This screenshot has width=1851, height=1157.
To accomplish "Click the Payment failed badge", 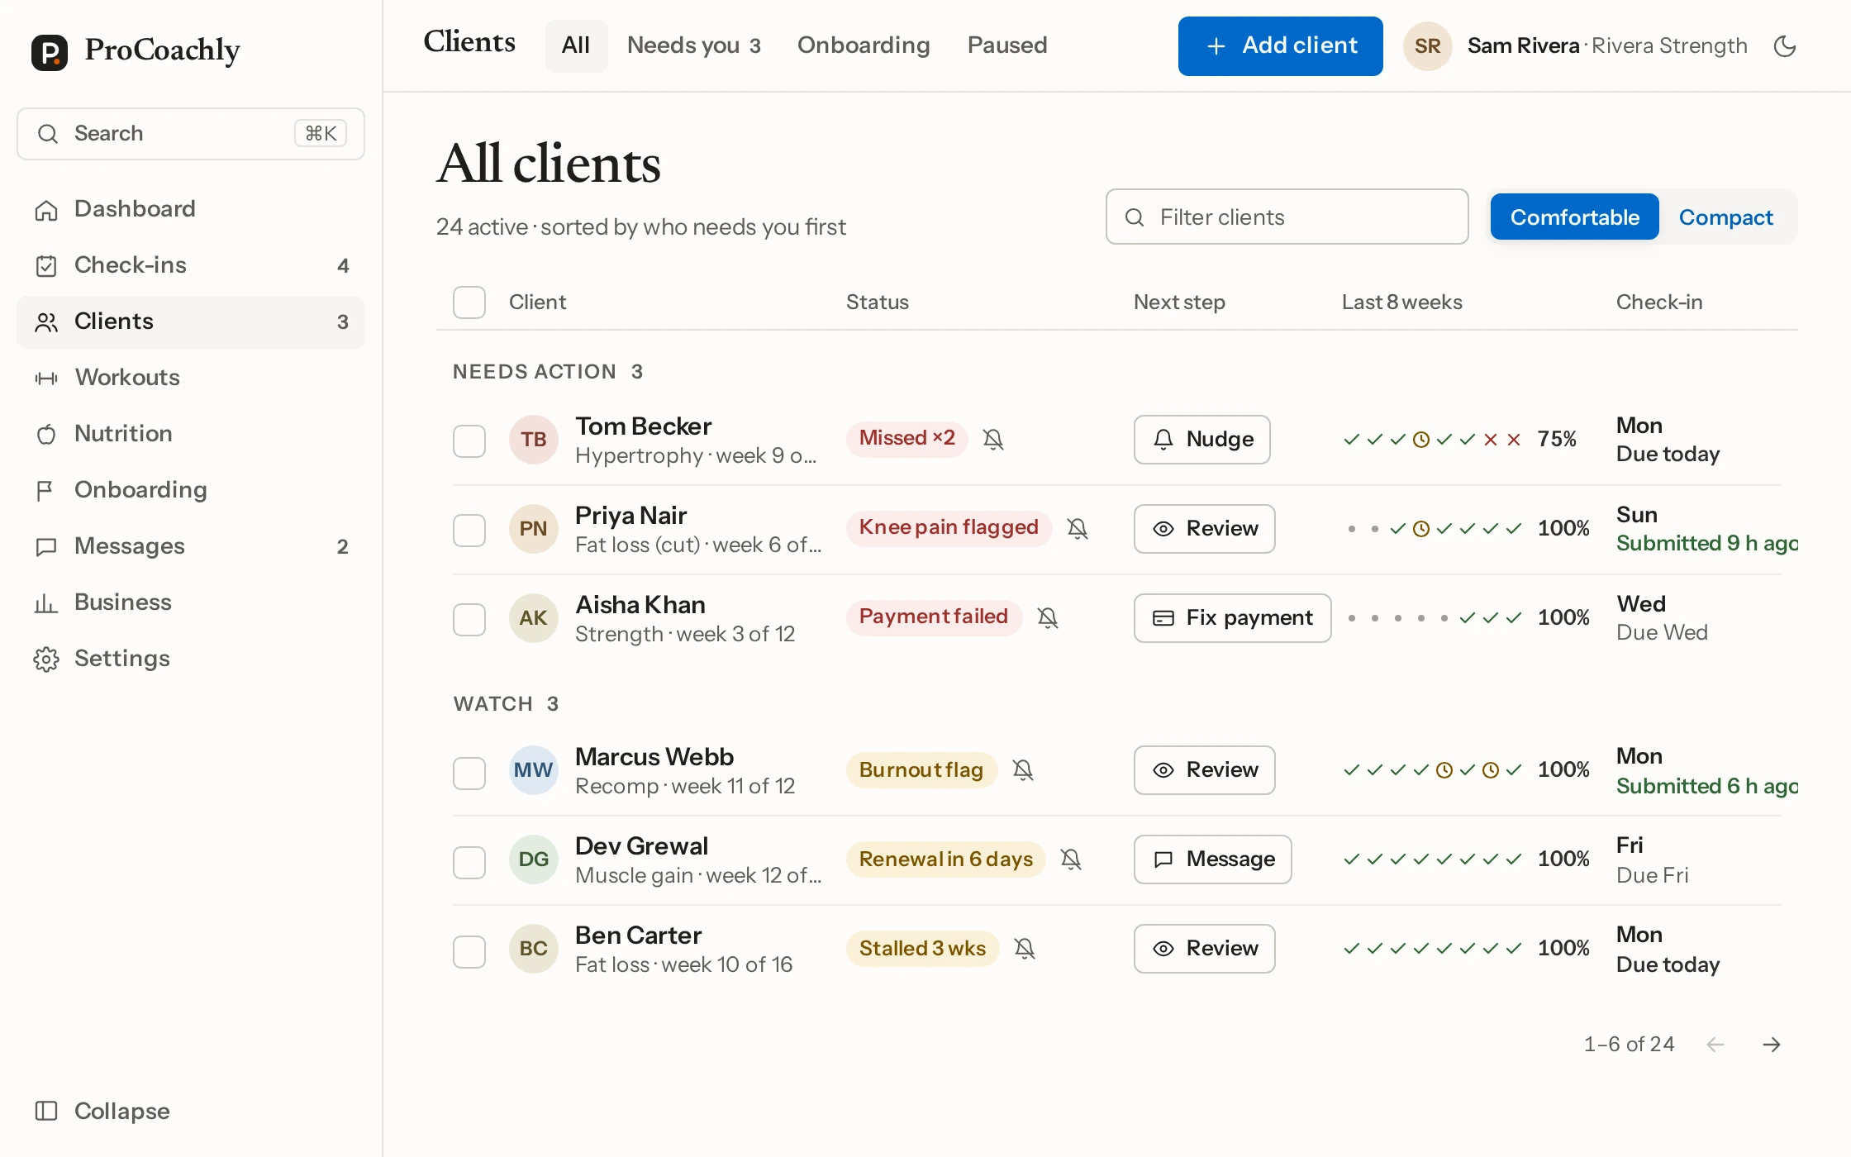I will [934, 617].
